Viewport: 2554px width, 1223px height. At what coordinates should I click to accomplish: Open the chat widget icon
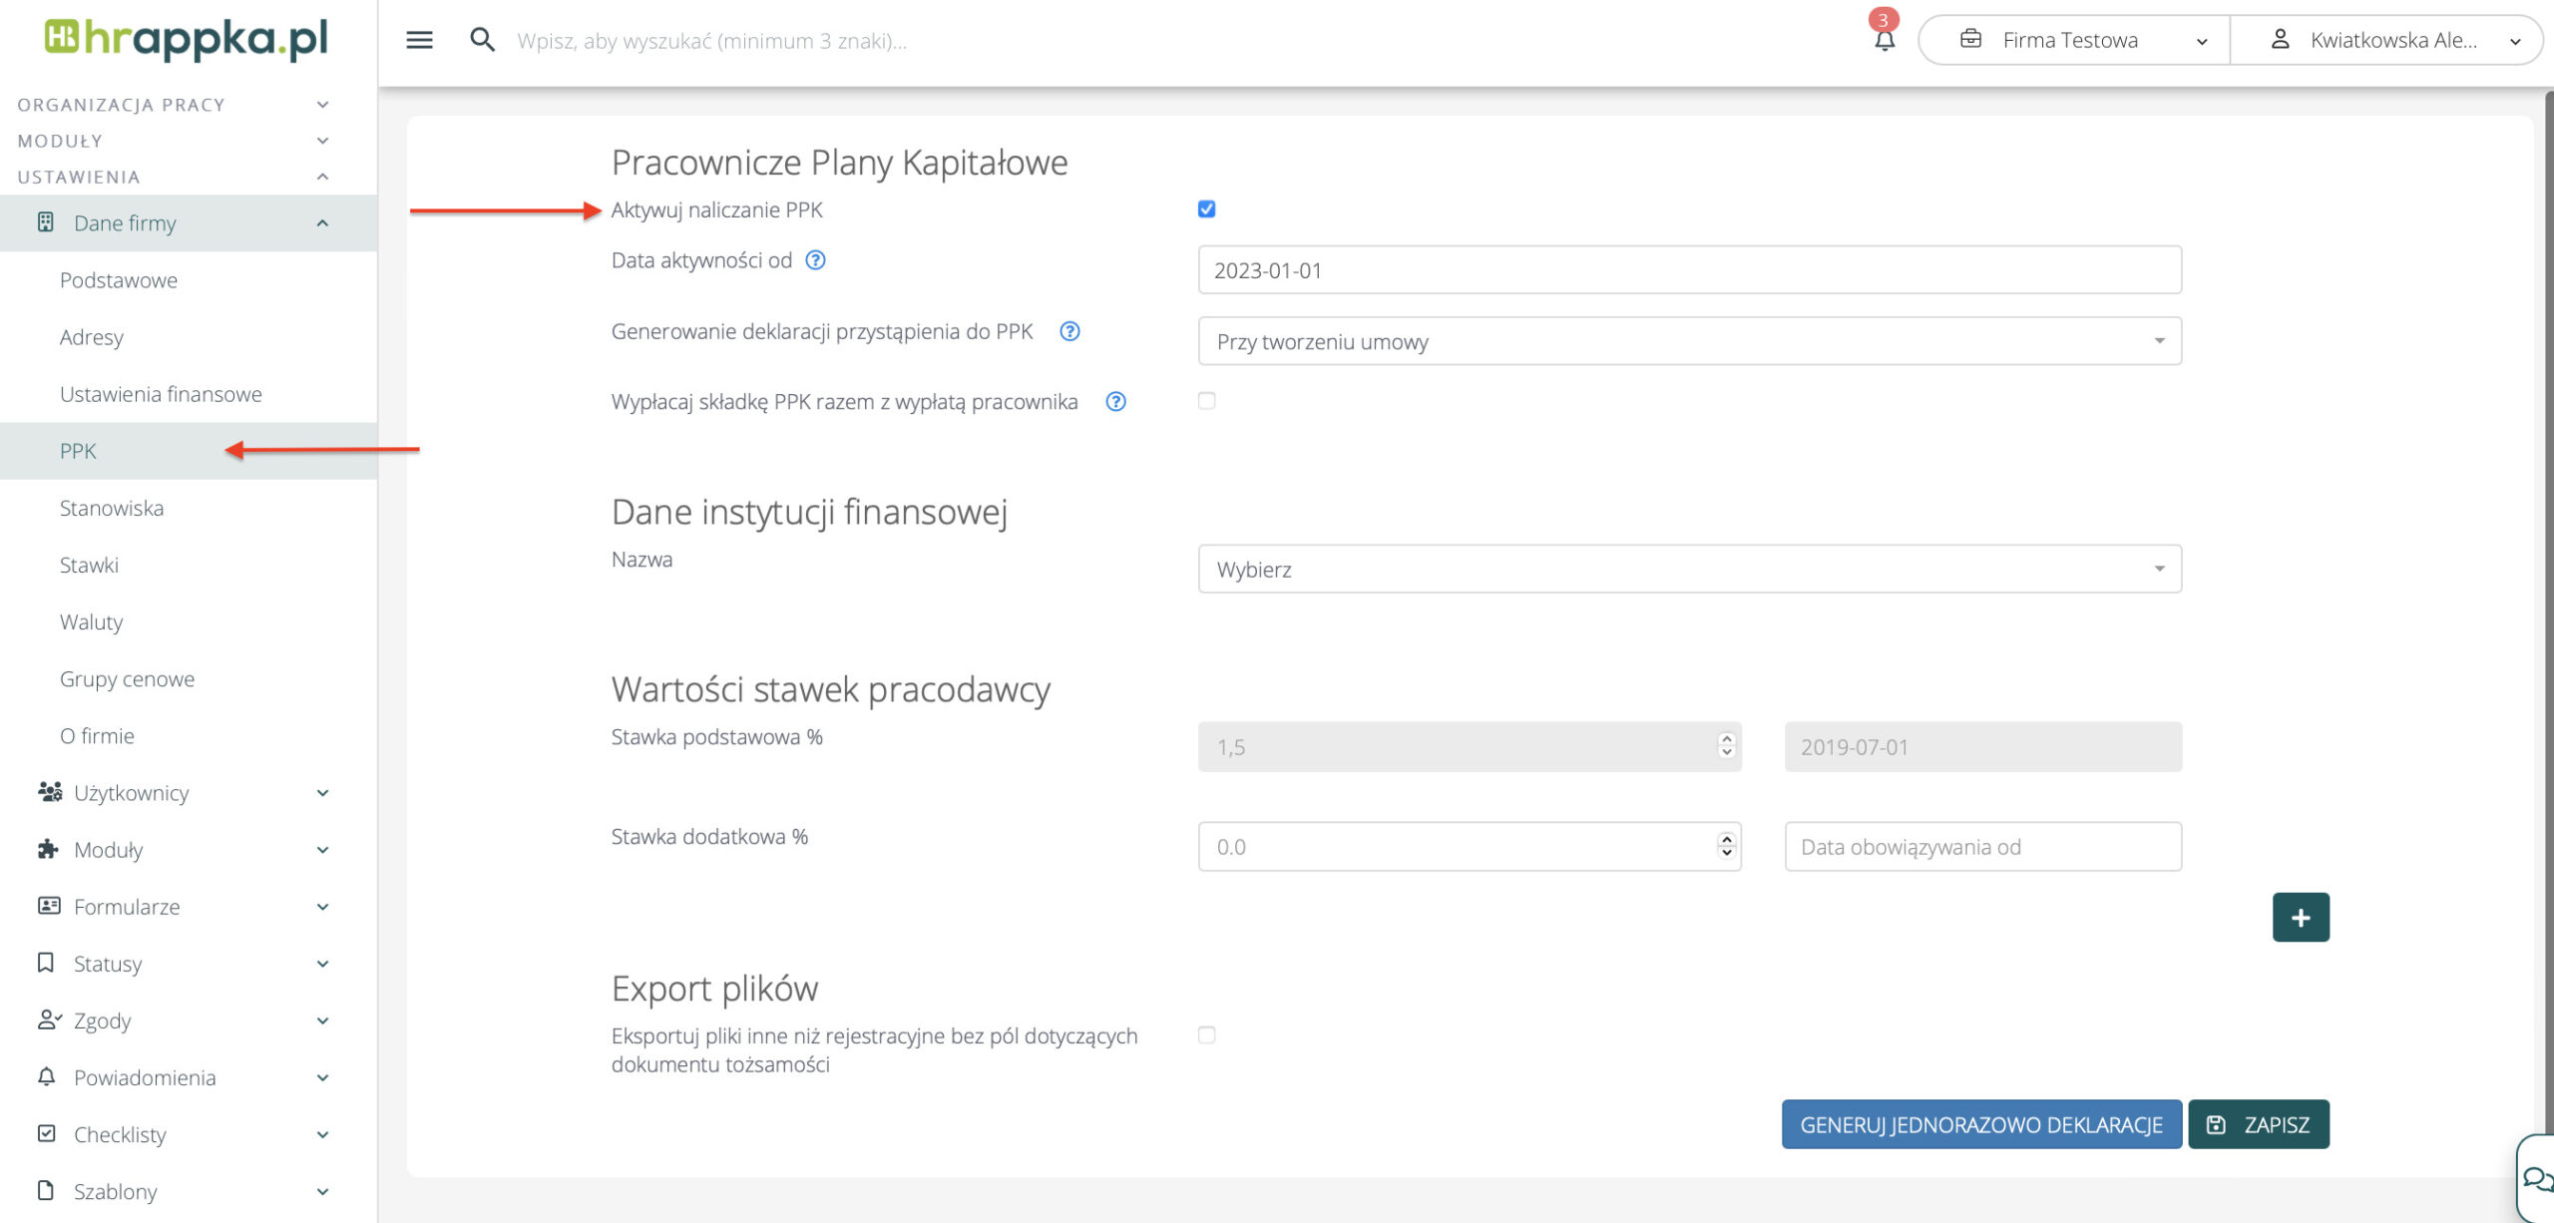pos(2535,1179)
